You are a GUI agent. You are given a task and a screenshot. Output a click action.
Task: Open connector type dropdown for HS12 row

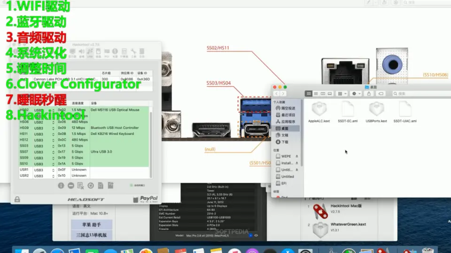click(53, 140)
